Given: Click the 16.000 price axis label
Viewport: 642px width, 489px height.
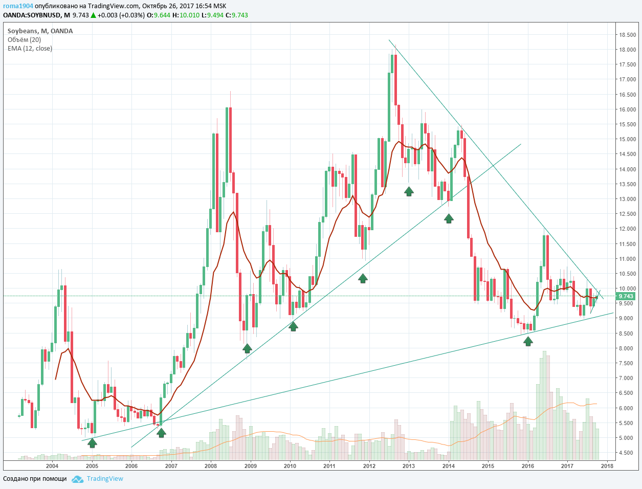Looking at the screenshot, I should click(x=627, y=109).
